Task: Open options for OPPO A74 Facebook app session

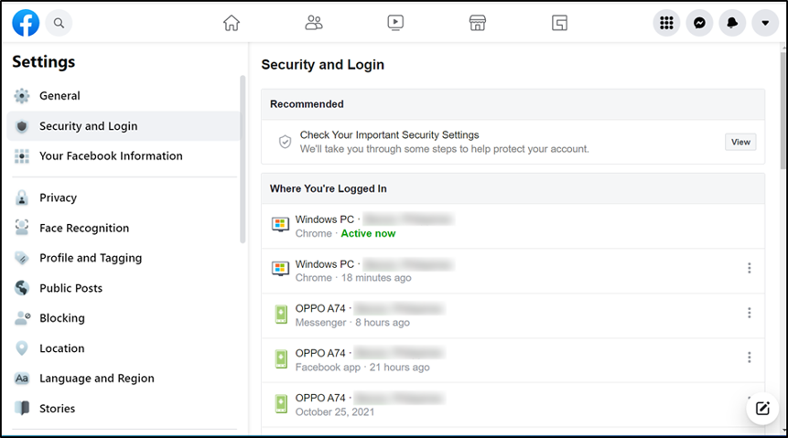Action: point(749,358)
